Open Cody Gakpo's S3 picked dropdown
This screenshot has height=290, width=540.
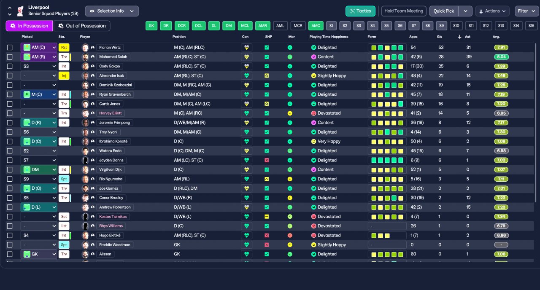(x=39, y=66)
